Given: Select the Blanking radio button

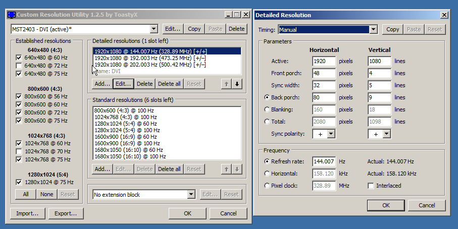Looking at the screenshot, I should tap(268, 109).
